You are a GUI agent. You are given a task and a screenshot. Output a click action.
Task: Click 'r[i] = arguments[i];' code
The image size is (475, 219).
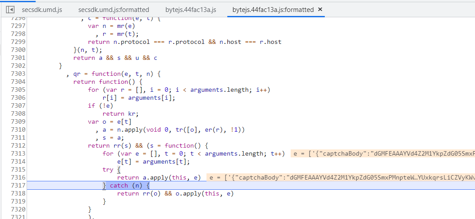[139, 98]
